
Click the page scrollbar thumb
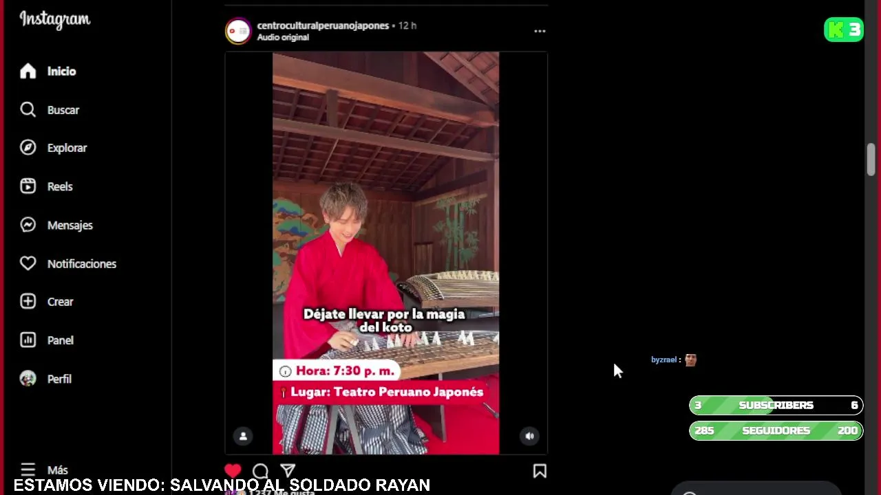coord(871,159)
